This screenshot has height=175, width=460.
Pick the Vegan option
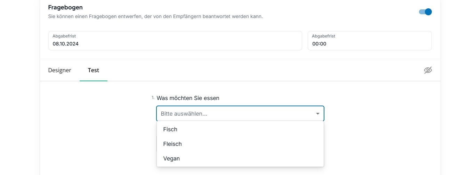coord(240,158)
